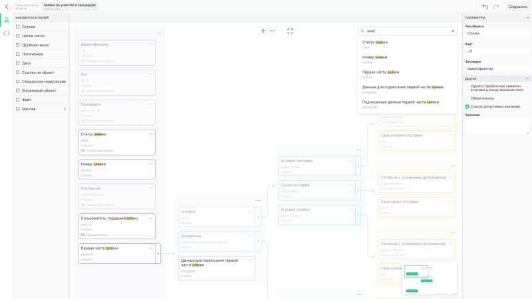Redo the last undone action
532x299 pixels.
[x=496, y=7]
